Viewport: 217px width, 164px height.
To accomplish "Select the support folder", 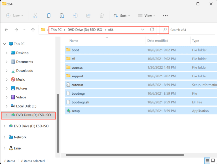I will [x=141, y=76].
